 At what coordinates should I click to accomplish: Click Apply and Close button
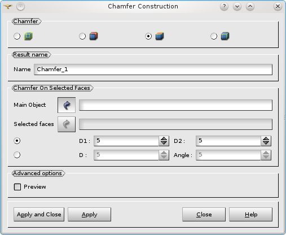39,215
